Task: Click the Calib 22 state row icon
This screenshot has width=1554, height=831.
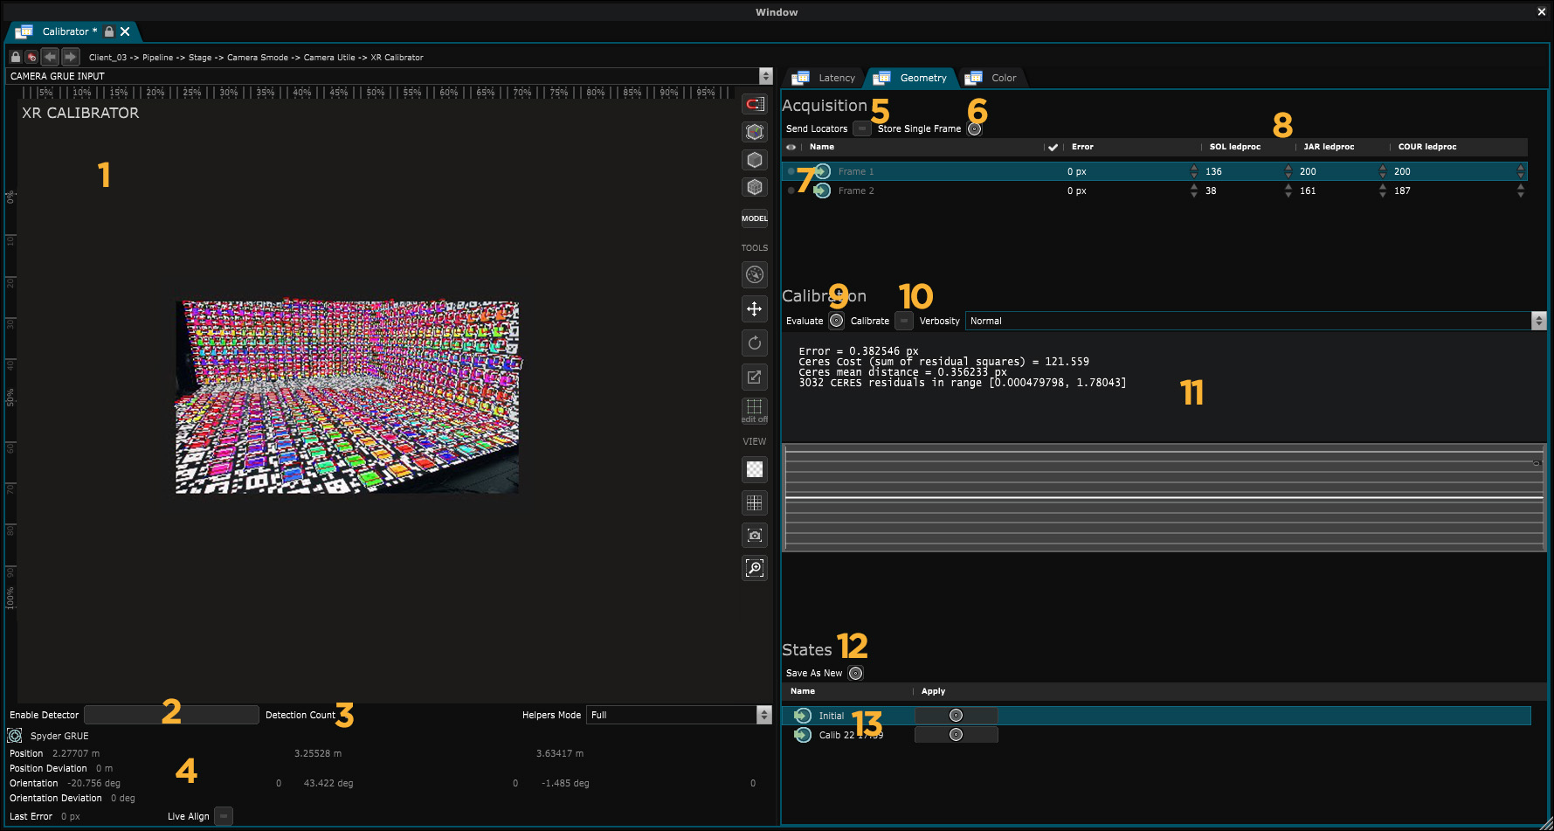Action: 803,735
